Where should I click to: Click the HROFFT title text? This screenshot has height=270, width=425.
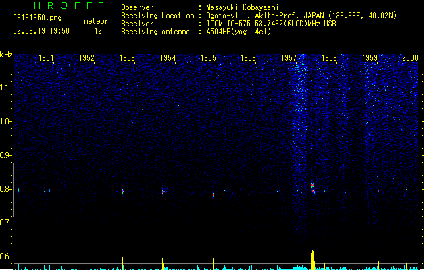coord(69,5)
